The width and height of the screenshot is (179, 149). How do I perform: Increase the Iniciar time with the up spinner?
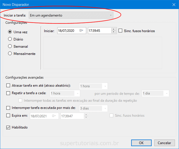click(113, 29)
